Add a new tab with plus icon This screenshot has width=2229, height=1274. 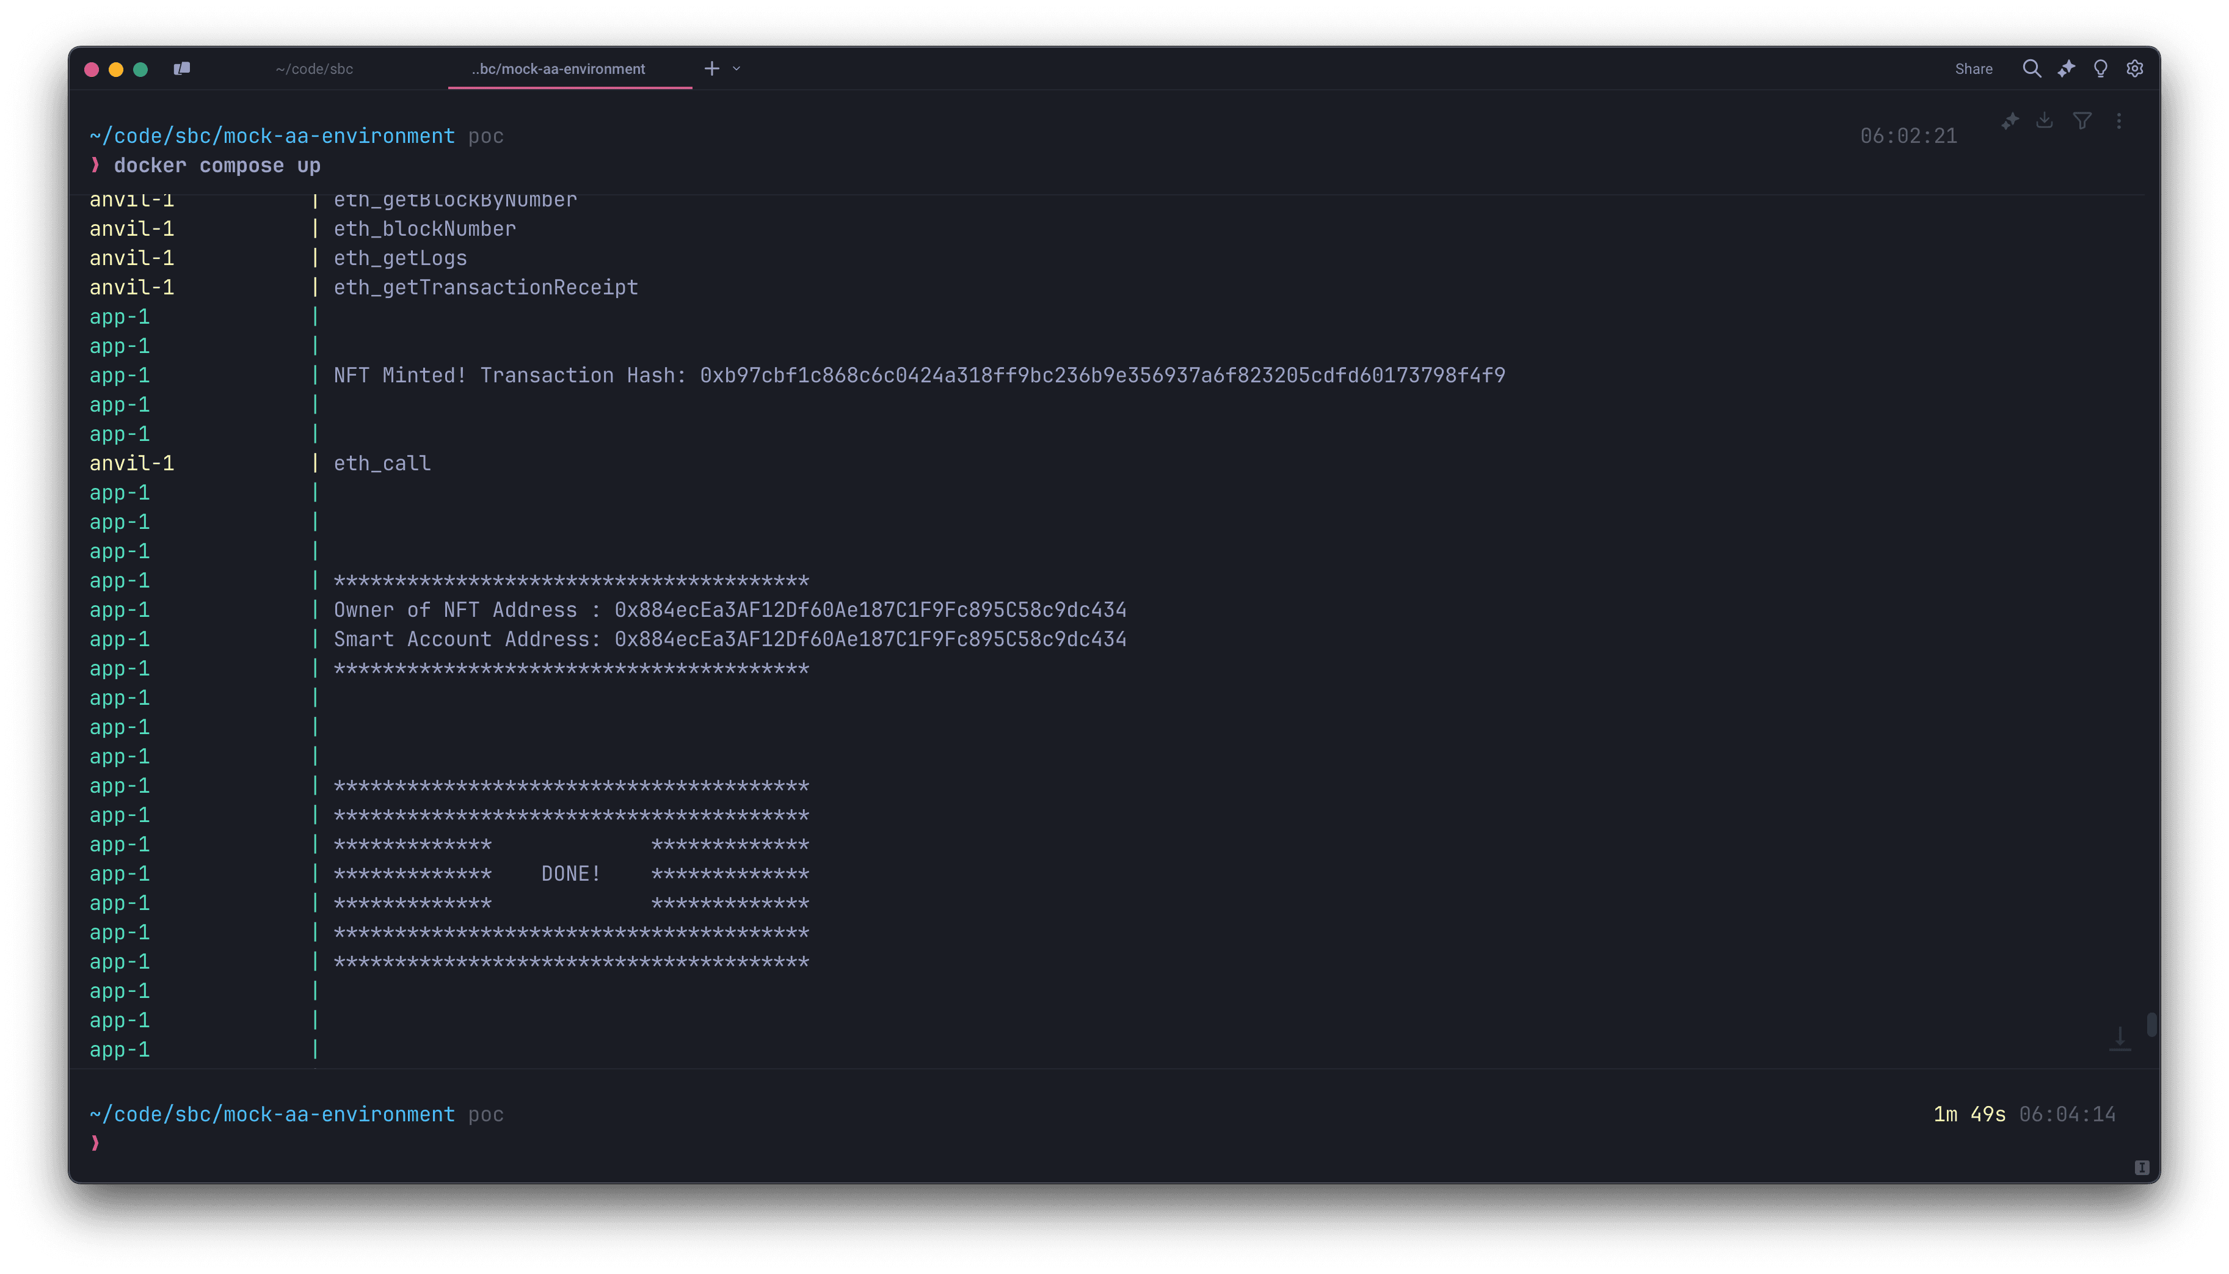coord(712,68)
